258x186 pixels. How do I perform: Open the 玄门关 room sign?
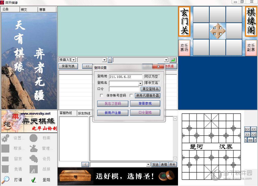click(x=185, y=22)
